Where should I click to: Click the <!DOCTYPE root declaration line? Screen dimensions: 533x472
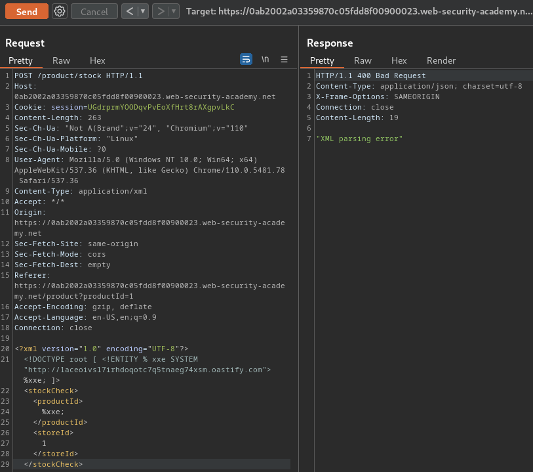pyautogui.click(x=111, y=359)
